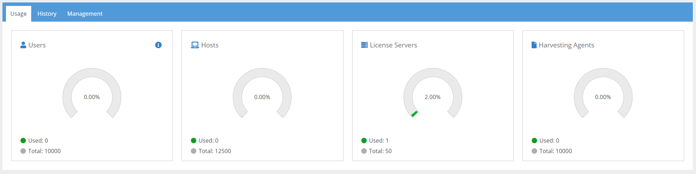Click the gray Total dot in License Servers card
The image size is (696, 174).
364,151
